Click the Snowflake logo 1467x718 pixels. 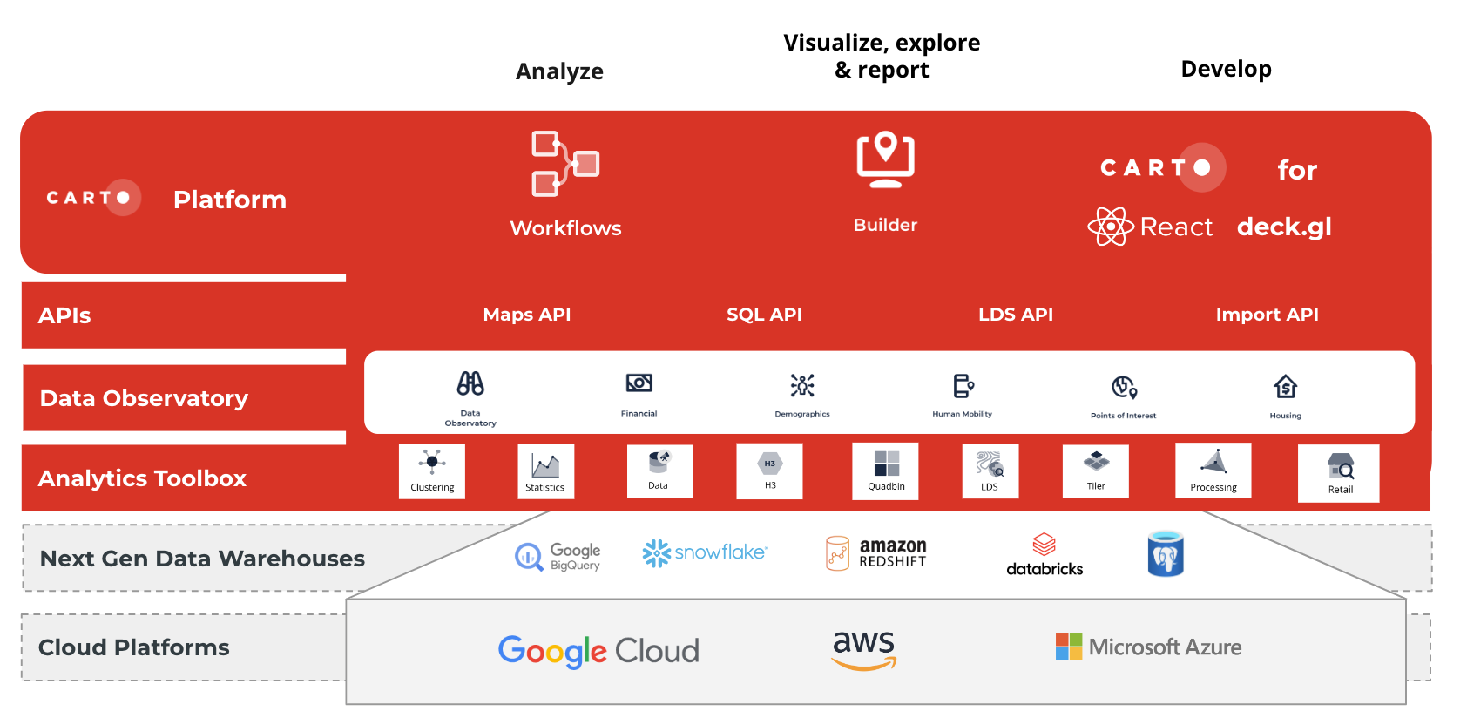tap(705, 552)
